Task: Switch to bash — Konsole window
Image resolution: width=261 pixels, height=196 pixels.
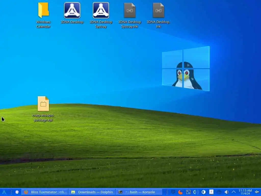Action: (139, 192)
